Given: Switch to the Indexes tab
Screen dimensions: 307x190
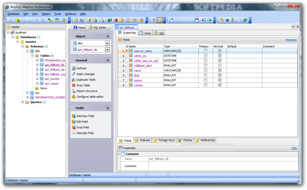Looking at the screenshot, I should 142,141.
